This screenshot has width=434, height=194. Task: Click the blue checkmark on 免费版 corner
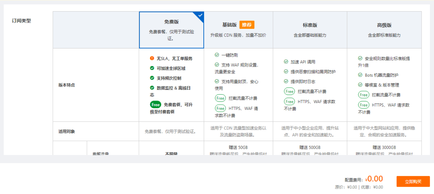pyautogui.click(x=200, y=15)
